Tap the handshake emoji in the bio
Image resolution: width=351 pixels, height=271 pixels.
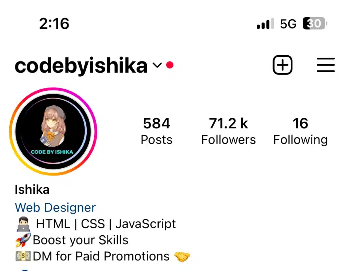click(182, 257)
